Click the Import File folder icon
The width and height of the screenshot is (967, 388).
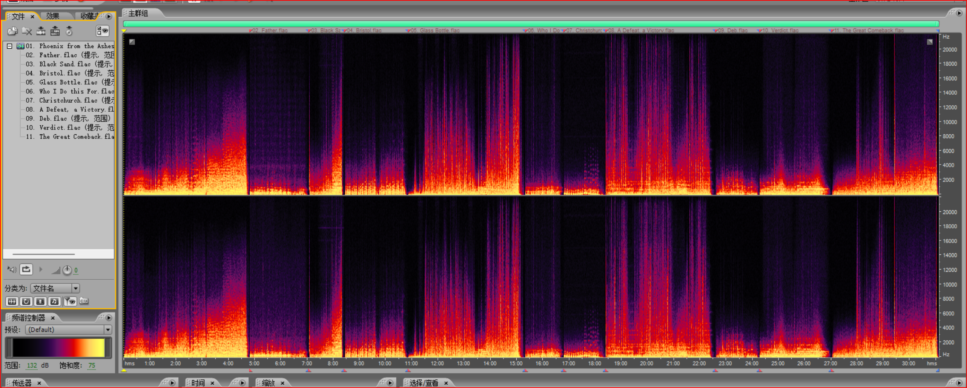[12, 31]
